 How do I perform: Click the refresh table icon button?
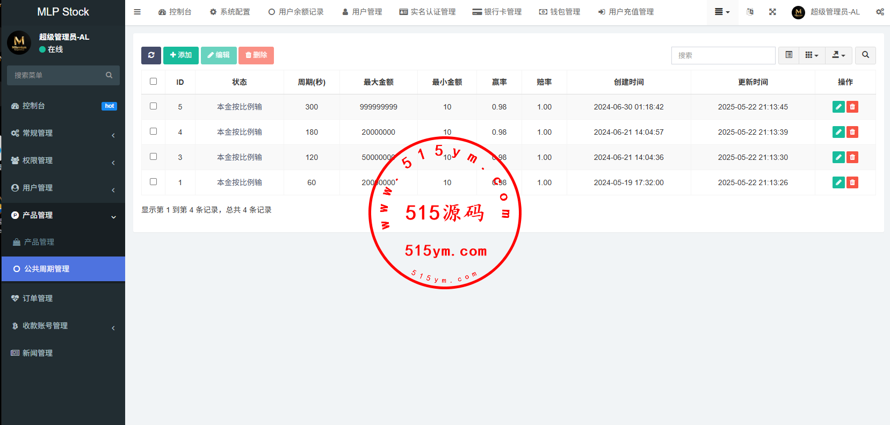[151, 55]
